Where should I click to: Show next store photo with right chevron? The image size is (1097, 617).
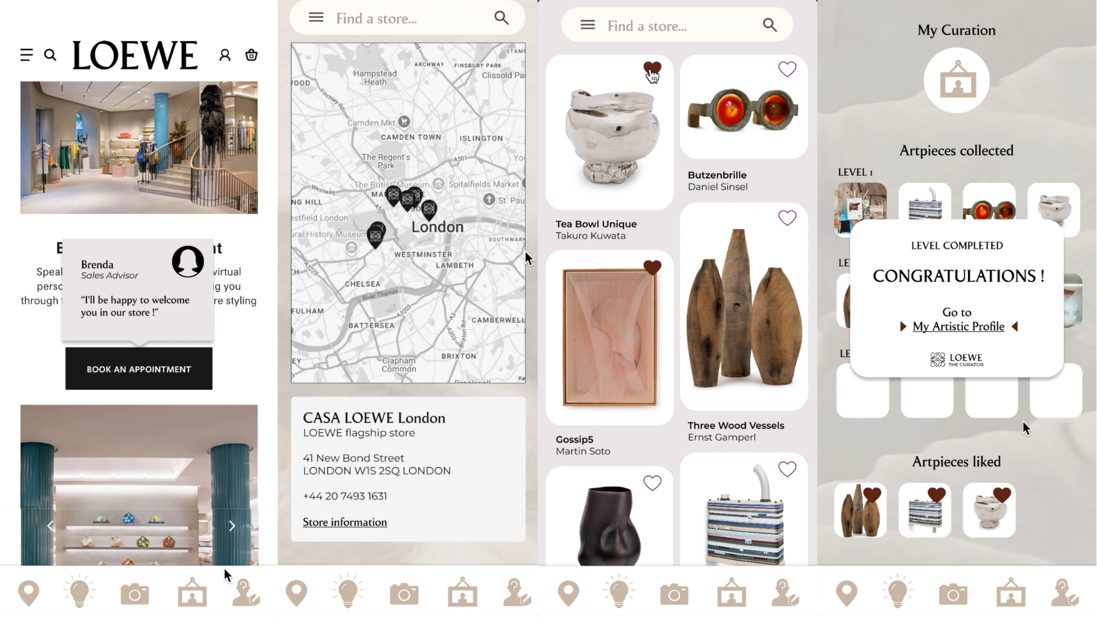coord(232,526)
